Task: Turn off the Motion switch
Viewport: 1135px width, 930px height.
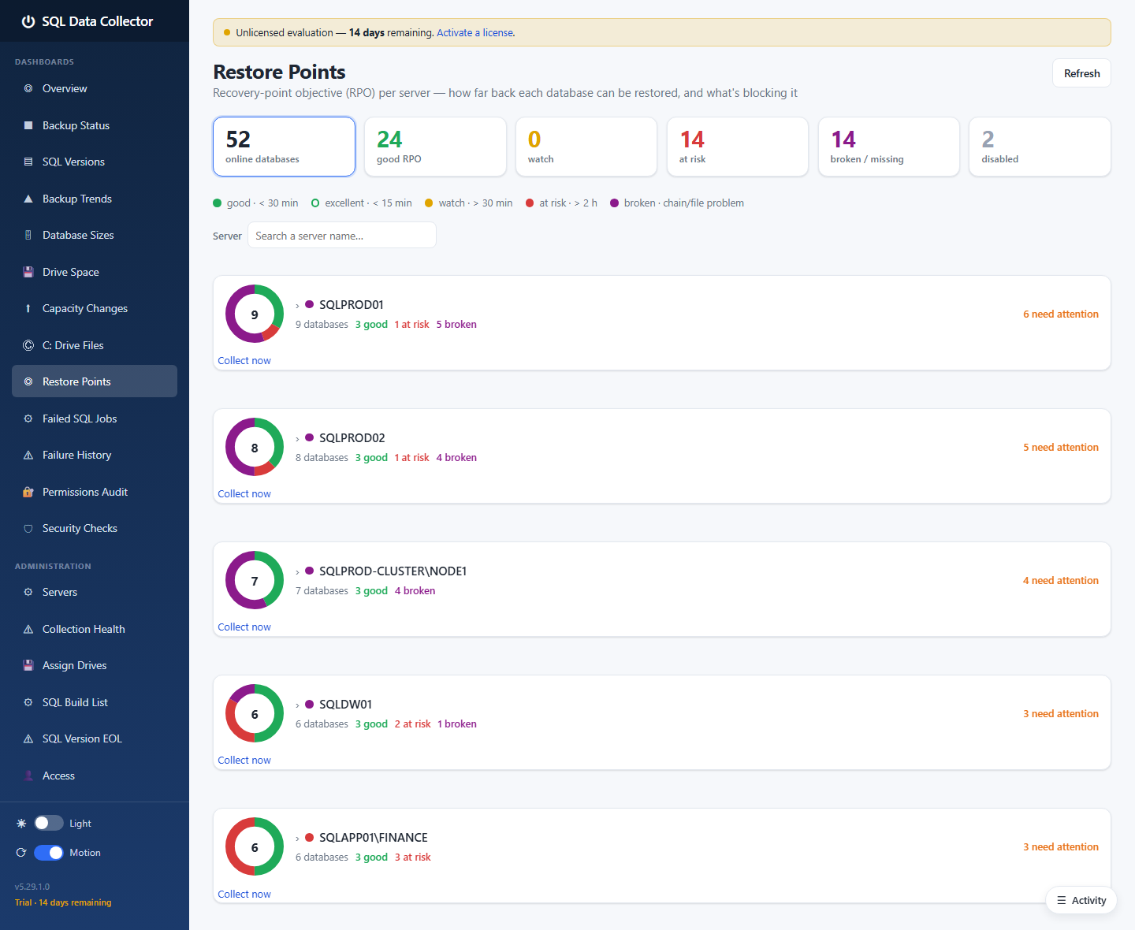Action: [x=49, y=853]
